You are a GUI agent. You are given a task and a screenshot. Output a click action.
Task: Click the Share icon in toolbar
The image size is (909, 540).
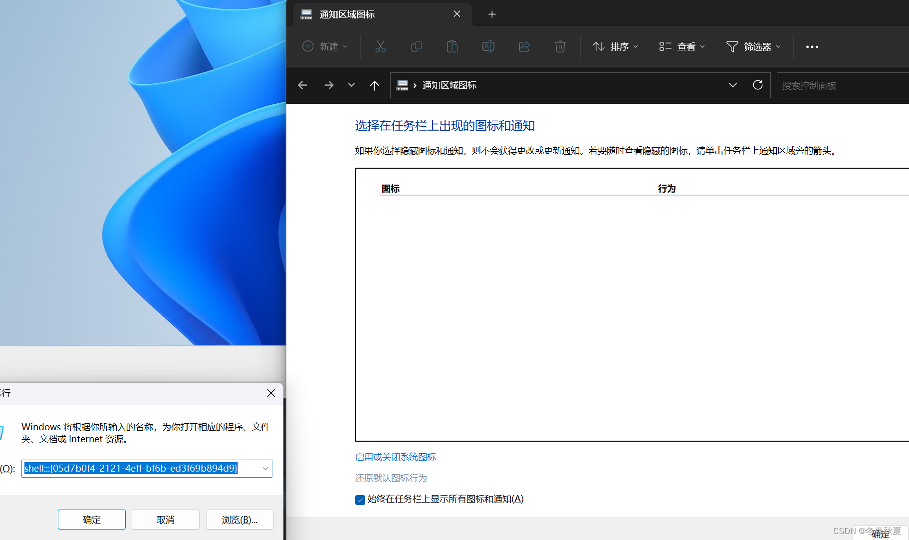click(x=524, y=46)
